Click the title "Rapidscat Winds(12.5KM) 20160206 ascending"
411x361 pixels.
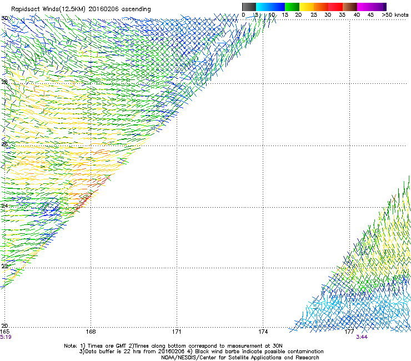point(81,9)
